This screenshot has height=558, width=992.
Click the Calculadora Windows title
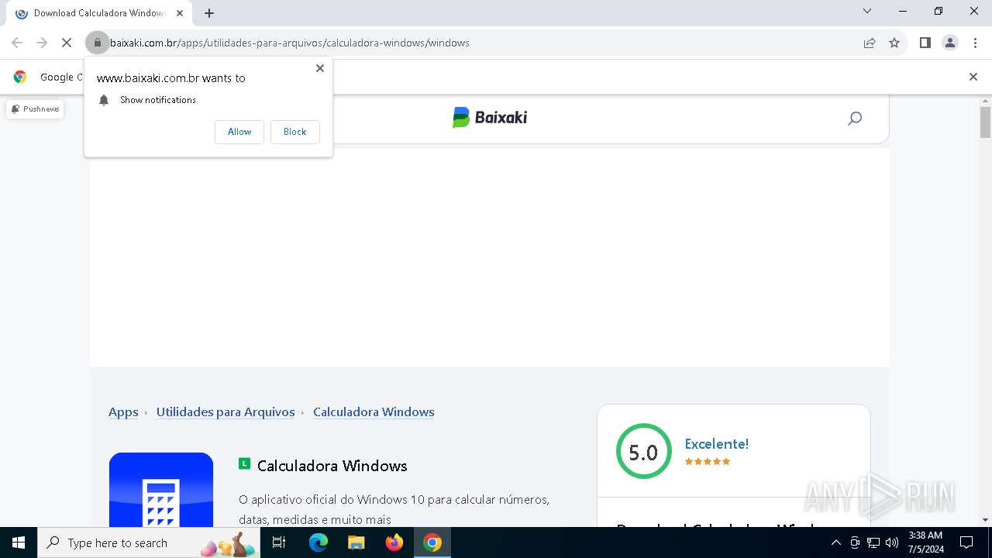pyautogui.click(x=332, y=466)
